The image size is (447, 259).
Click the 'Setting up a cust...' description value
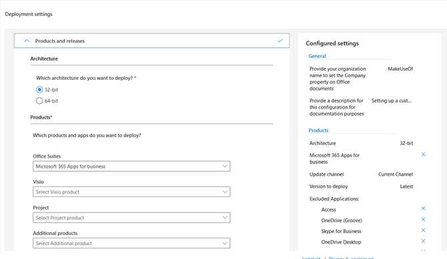click(x=391, y=101)
